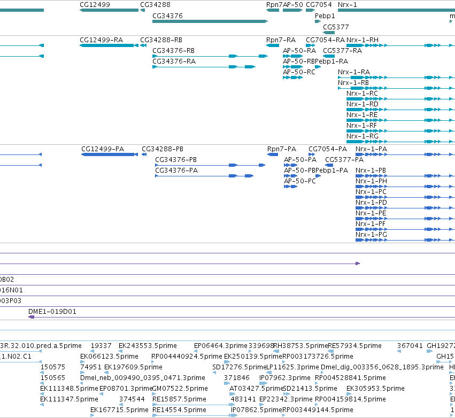
Task: Click the CG5377 gene label
Action: [336, 27]
